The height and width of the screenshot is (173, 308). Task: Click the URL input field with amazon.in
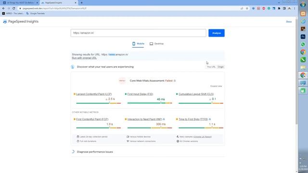(138, 33)
